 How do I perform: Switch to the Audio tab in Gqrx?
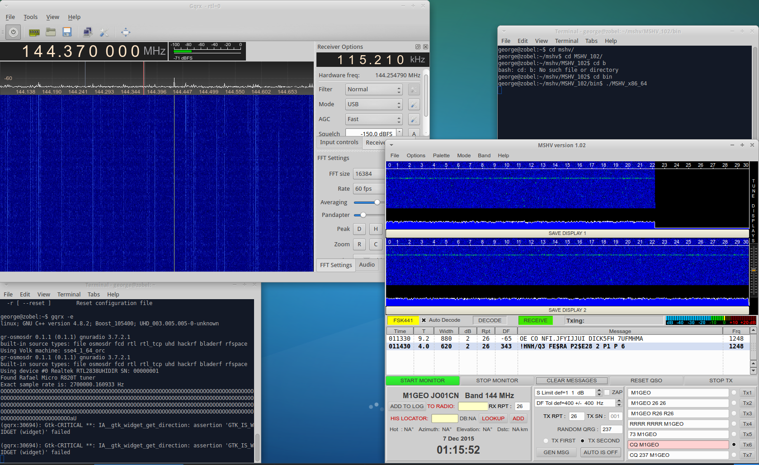click(x=367, y=265)
